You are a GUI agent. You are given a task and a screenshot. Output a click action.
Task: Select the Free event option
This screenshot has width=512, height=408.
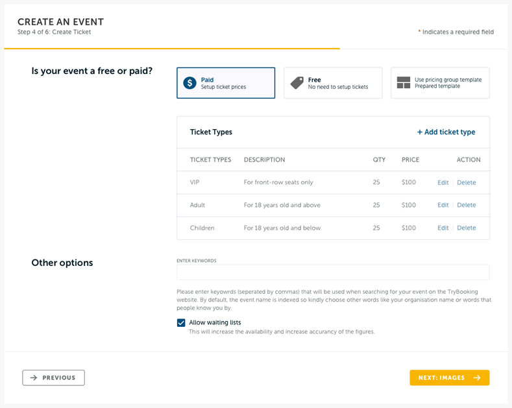[x=333, y=83]
